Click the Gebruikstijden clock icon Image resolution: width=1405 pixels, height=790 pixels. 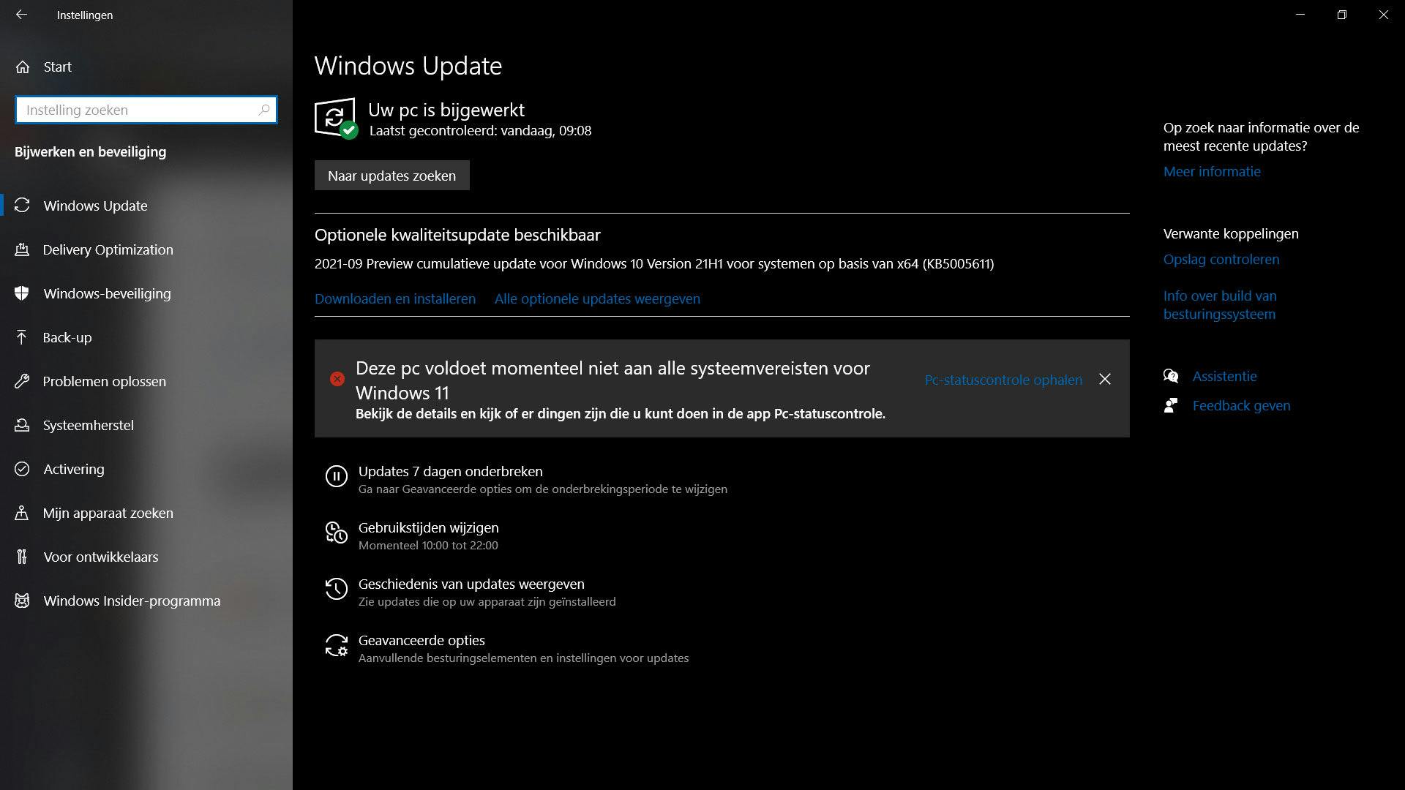[336, 533]
